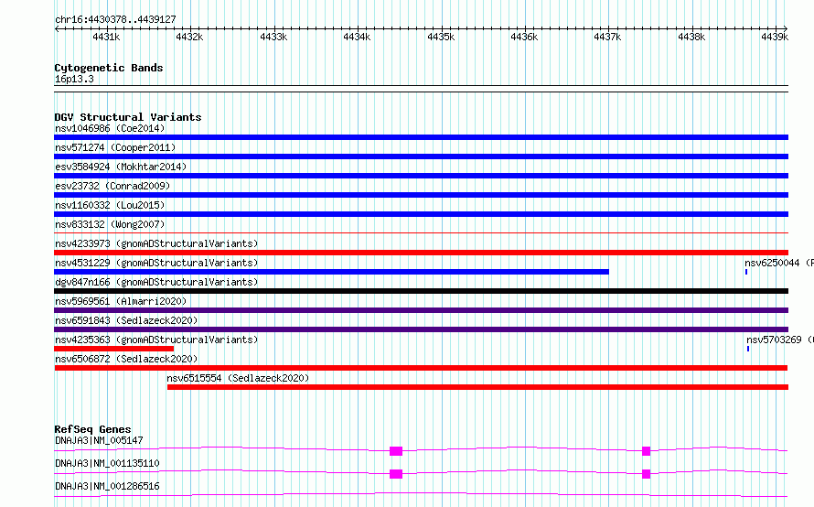
Task: Click the tiny blue mark under nsv6250044
Action: (746, 272)
